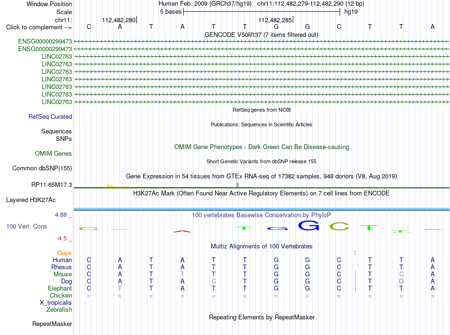Click the 112,482,285 ruler coordinate
Viewport: 450px width, 335px height.
[275, 20]
